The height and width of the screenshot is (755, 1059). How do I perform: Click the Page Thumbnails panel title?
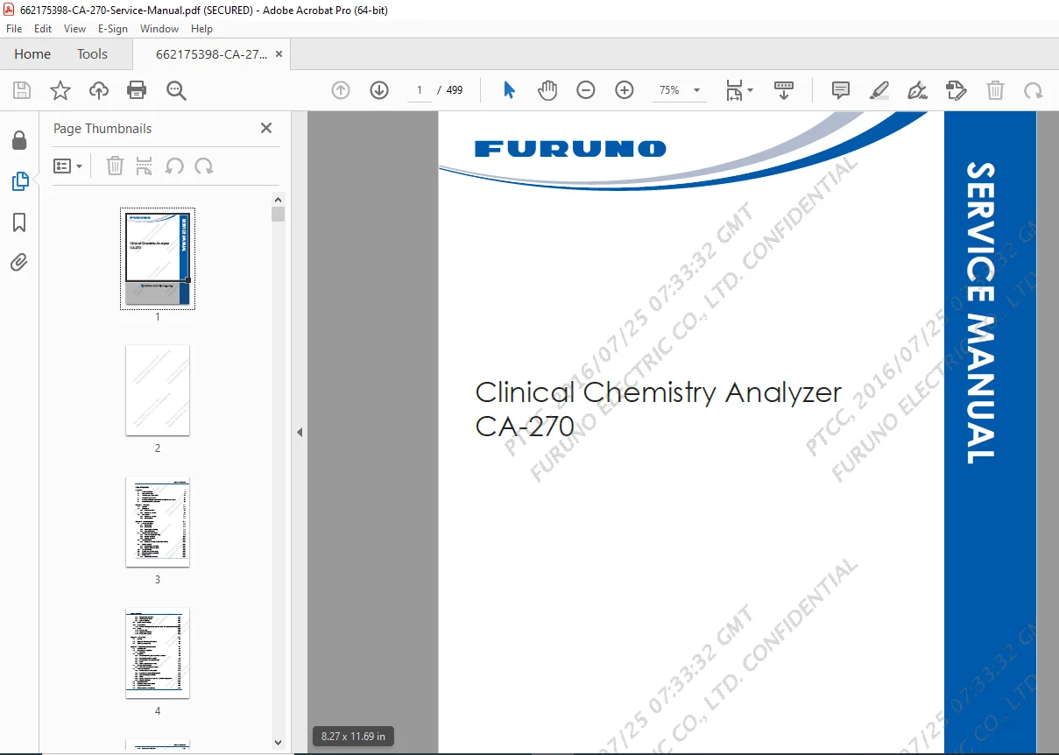(x=102, y=129)
